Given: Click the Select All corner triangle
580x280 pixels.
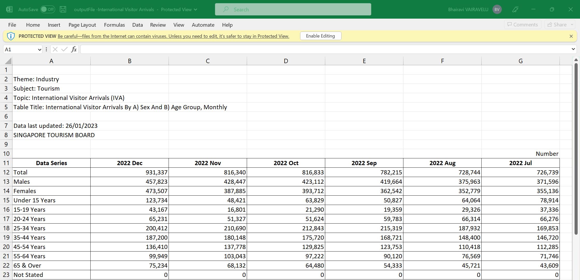Looking at the screenshot, I should coord(8,61).
